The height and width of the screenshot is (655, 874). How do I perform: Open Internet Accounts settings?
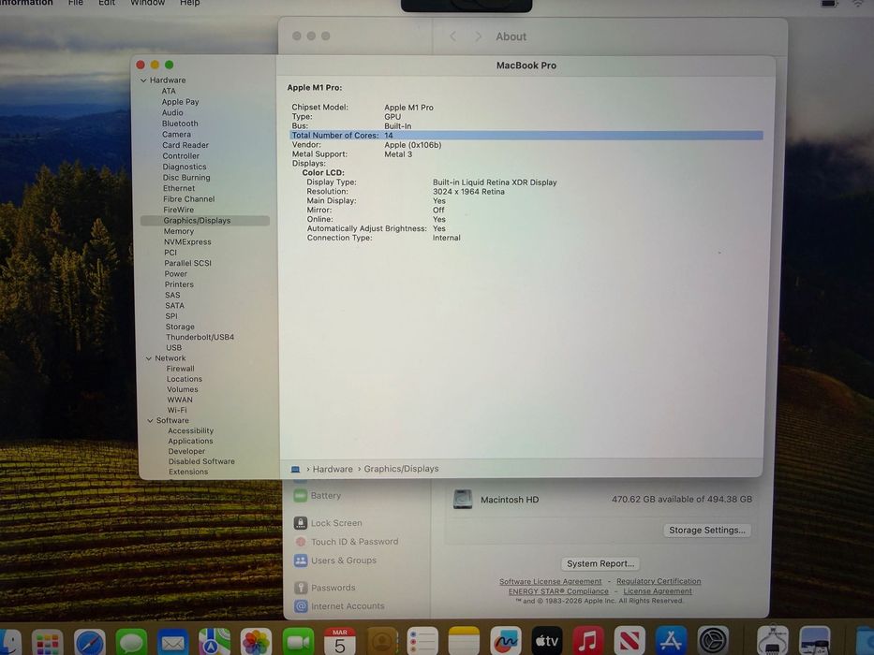pos(348,606)
